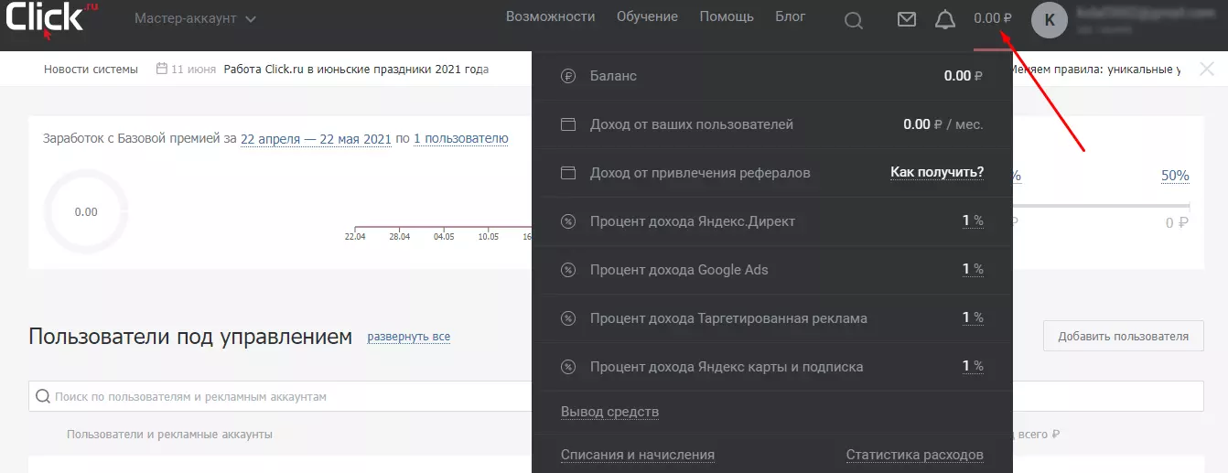
Task: Click the 1 пользователю link
Action: point(460,139)
